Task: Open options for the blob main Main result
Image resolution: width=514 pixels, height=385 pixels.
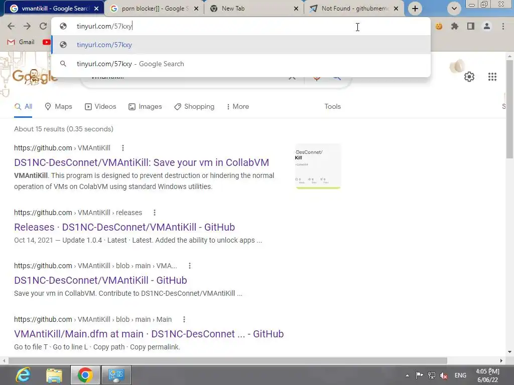Action: tap(184, 319)
